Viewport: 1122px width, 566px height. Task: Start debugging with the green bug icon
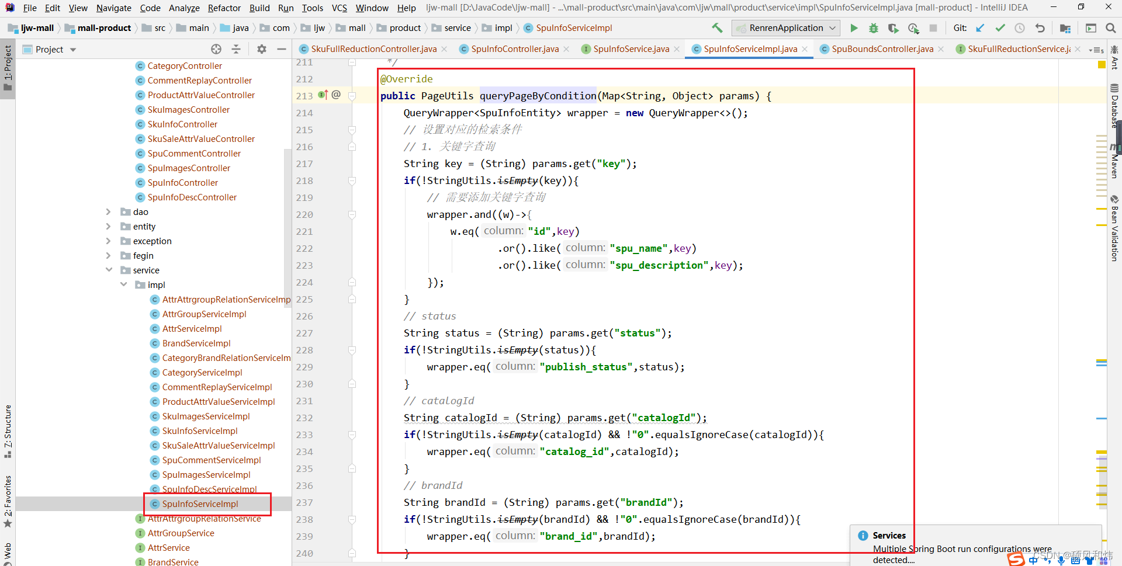[x=874, y=28]
